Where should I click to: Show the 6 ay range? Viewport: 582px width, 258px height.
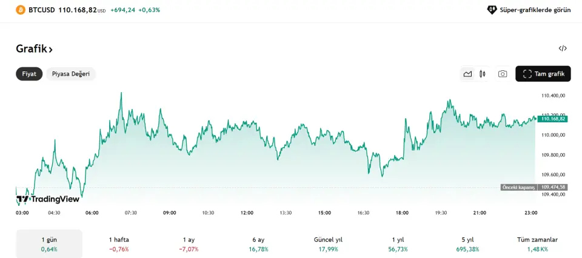[258, 244]
